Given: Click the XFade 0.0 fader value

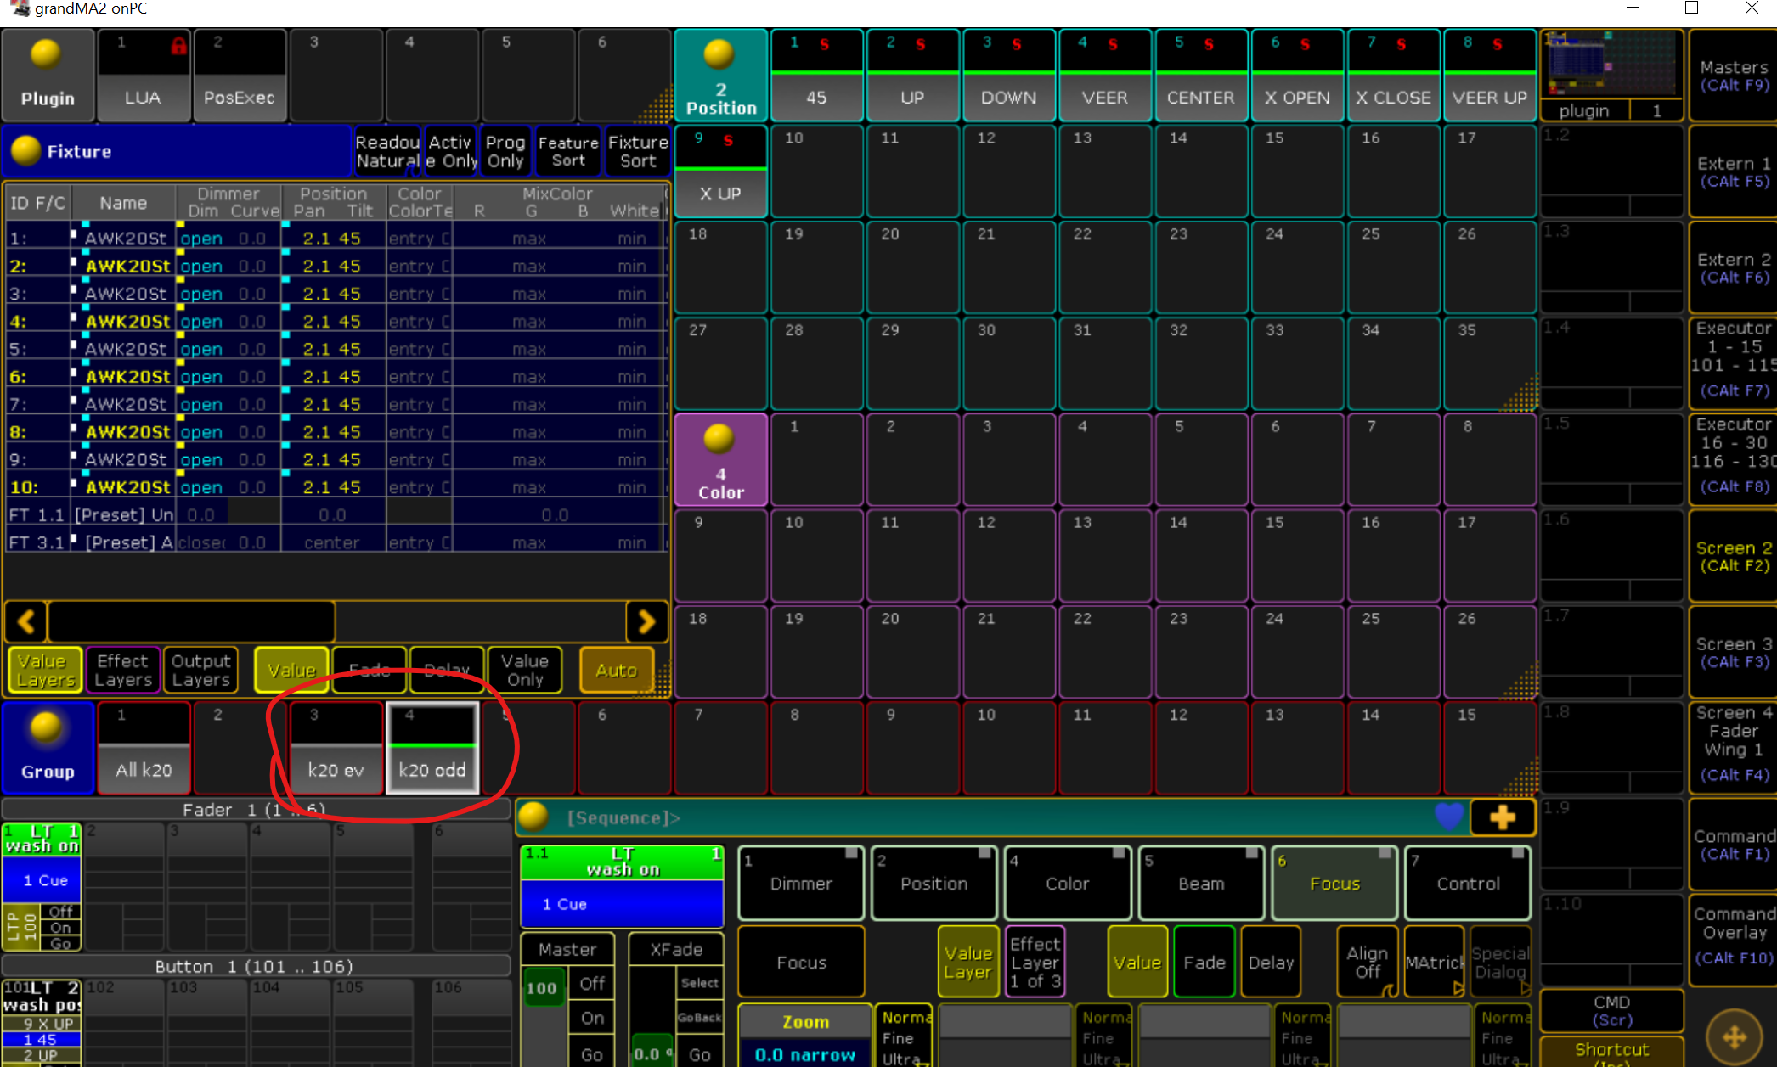Looking at the screenshot, I should pyautogui.click(x=651, y=1053).
